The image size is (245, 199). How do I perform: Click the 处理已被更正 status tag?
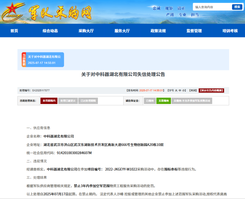68,101
